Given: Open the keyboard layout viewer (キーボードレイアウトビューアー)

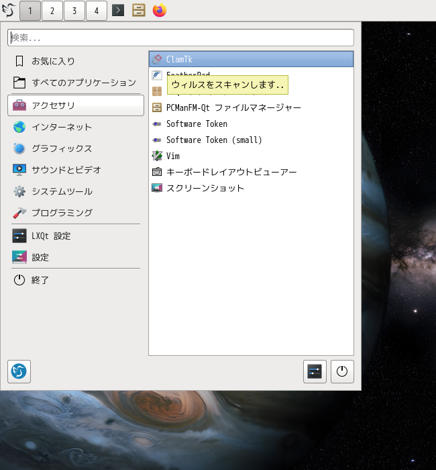Looking at the screenshot, I should (x=231, y=172).
